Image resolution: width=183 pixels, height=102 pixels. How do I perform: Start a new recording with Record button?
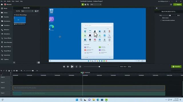pyautogui.click(x=8, y=5)
